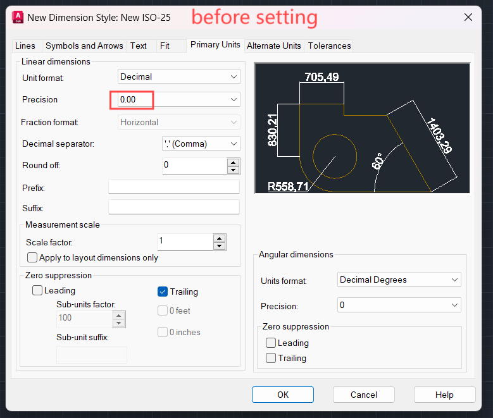Click the OK button
The height and width of the screenshot is (418, 493).
point(283,395)
